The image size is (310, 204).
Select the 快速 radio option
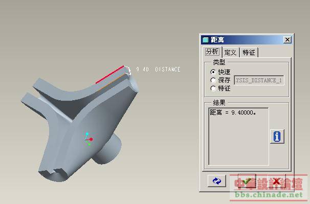click(x=213, y=72)
